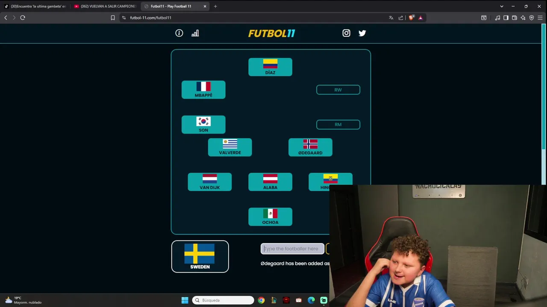547x307 pixels.
Task: Open Brave Shields lion icon
Action: [411, 17]
